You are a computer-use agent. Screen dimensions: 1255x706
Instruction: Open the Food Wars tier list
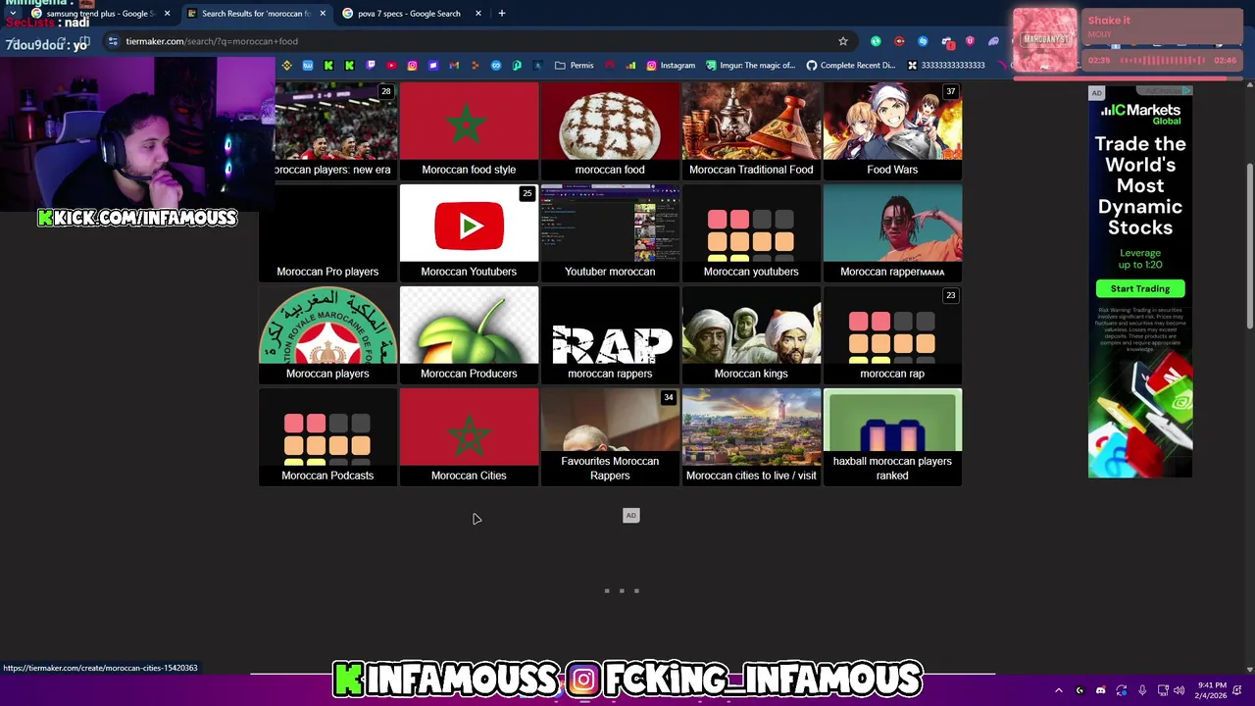pyautogui.click(x=892, y=130)
